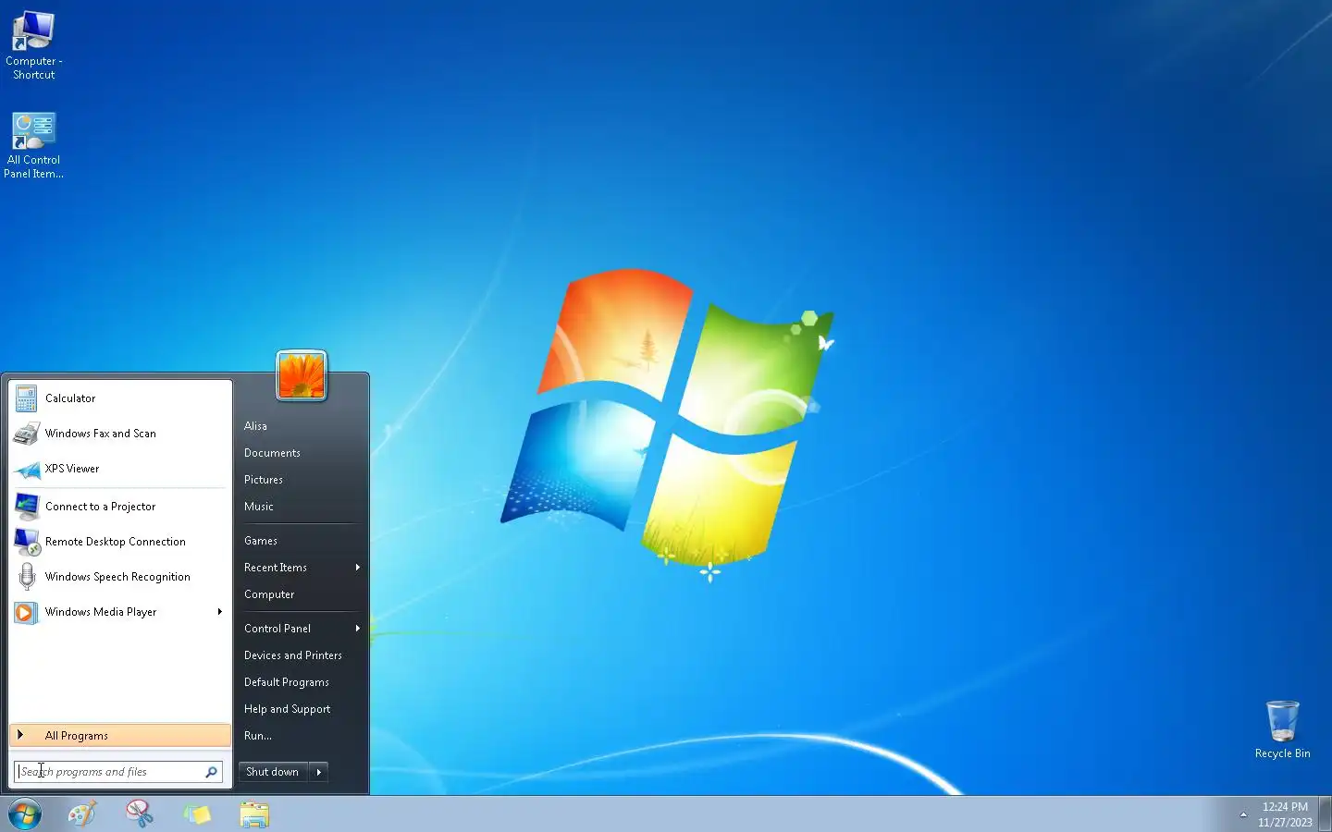1332x832 pixels.
Task: Open Music from Start menu
Action: [x=259, y=507]
